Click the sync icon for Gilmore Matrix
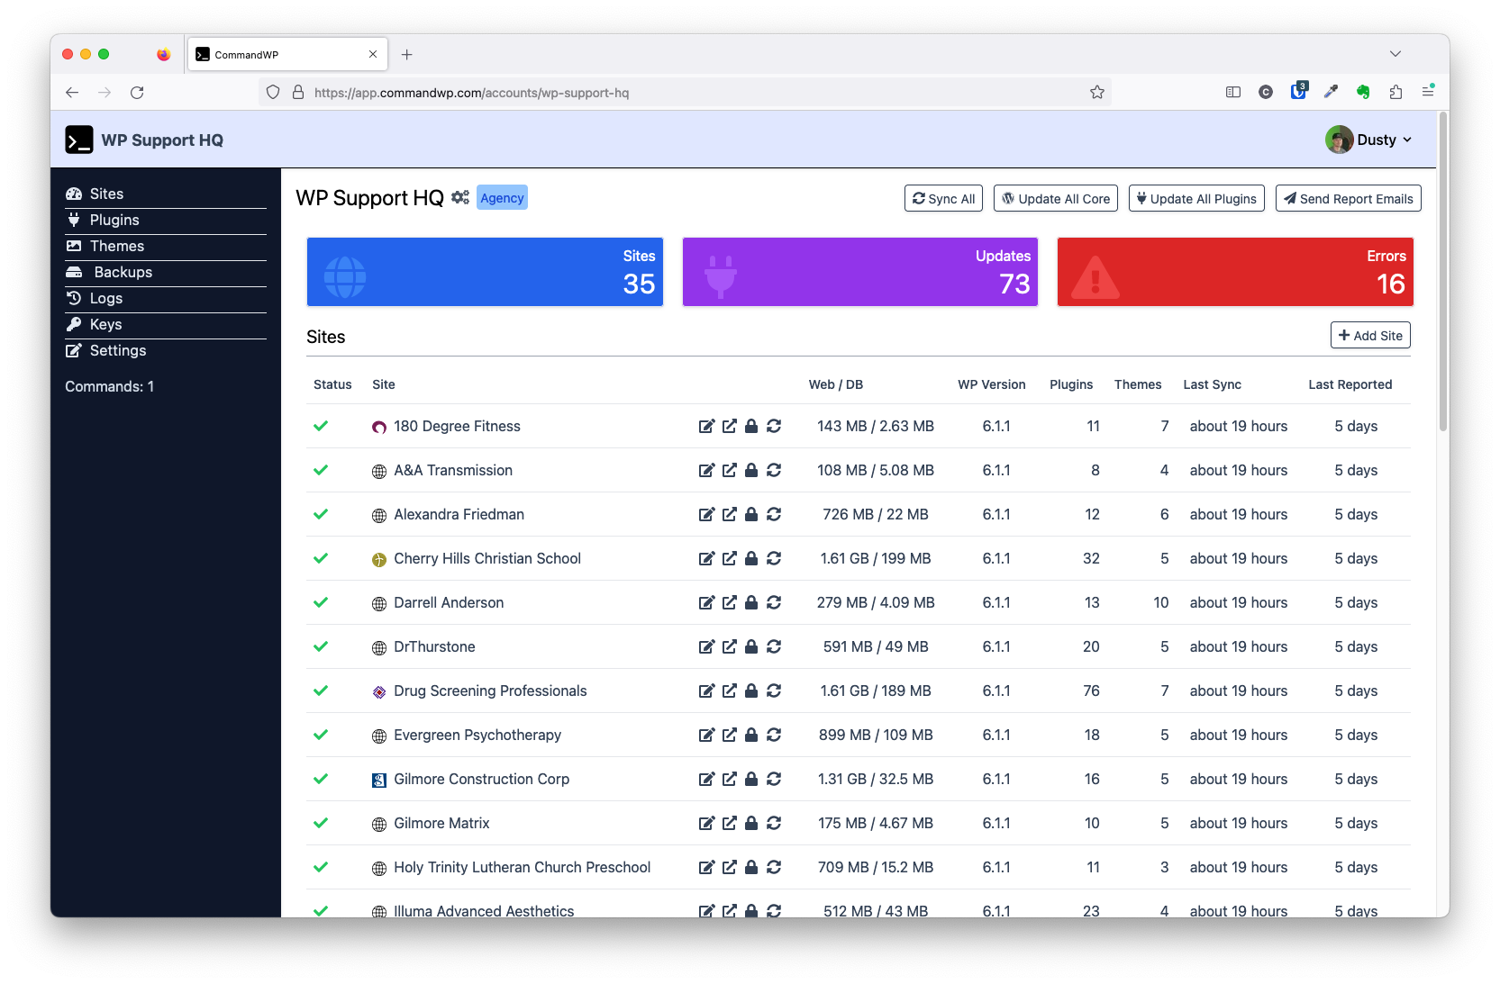Screen dimensions: 1500x984 click(774, 823)
